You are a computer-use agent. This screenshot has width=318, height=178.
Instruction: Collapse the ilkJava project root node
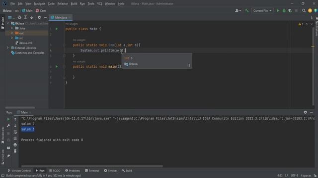8,23
